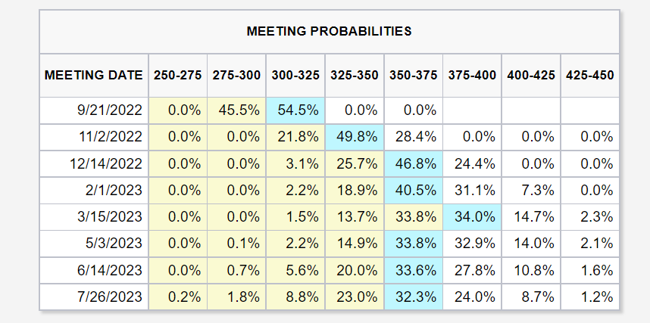Screen dimensions: 650x323
Task: Select the blue 46.8% cell
Action: (x=414, y=163)
